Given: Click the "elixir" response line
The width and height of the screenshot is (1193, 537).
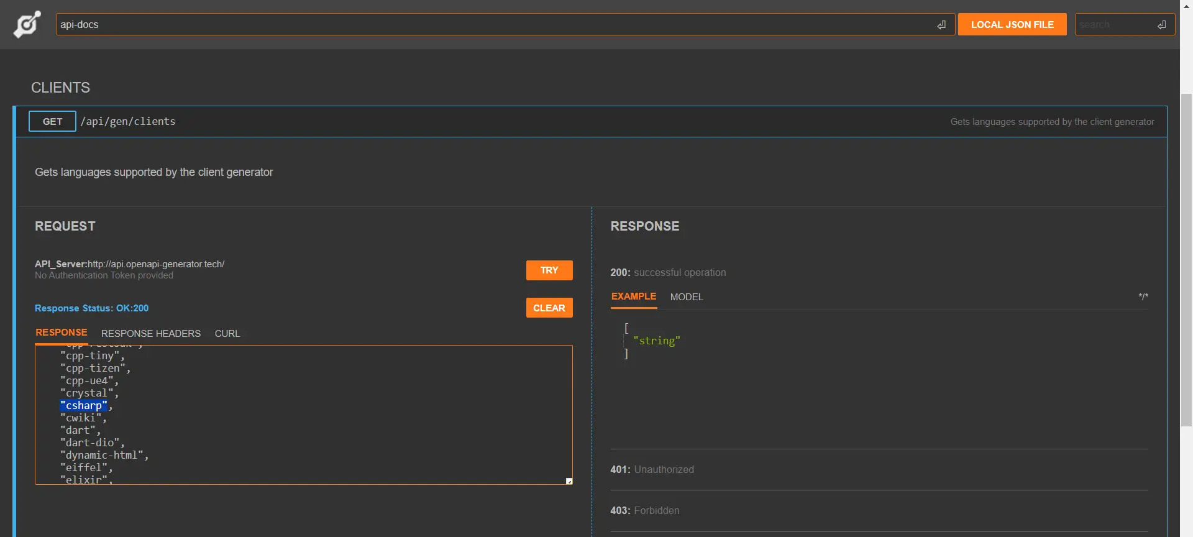Looking at the screenshot, I should coord(86,479).
